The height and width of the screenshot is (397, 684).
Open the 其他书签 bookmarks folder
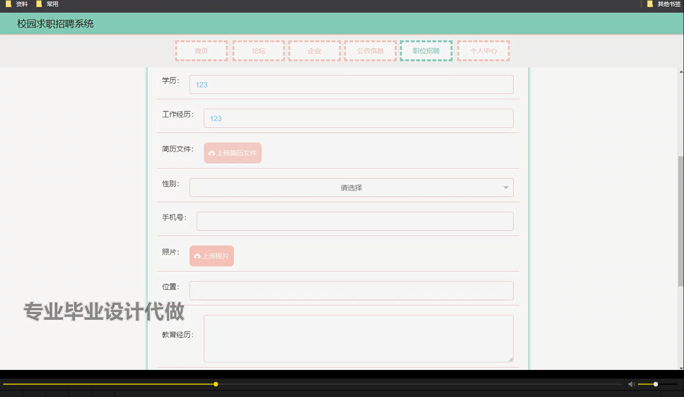664,4
